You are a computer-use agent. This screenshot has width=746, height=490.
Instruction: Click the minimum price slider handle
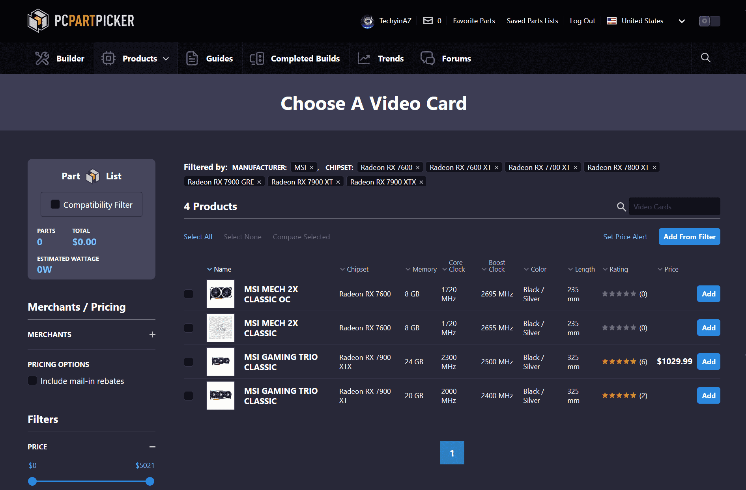click(x=32, y=481)
